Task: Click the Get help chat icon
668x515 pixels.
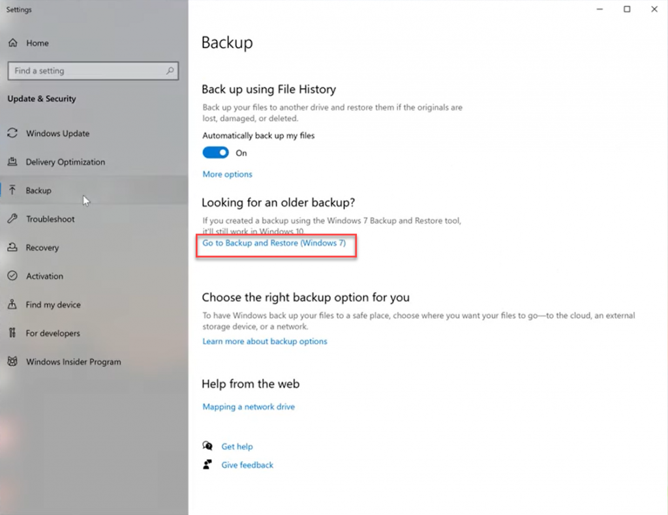Action: coord(207,446)
